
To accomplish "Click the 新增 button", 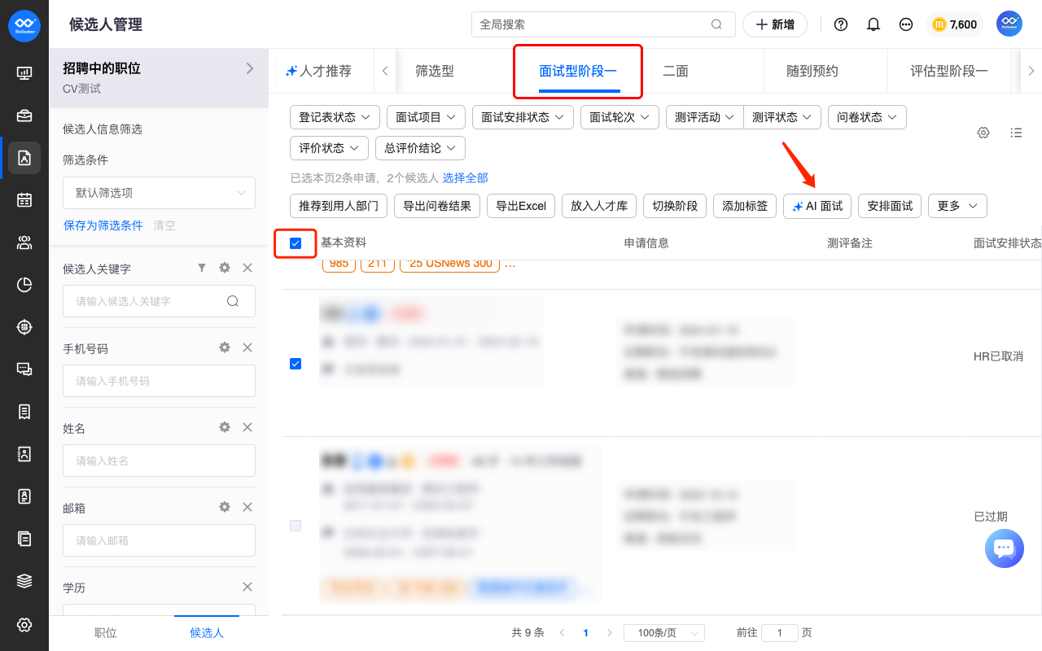I will point(775,24).
